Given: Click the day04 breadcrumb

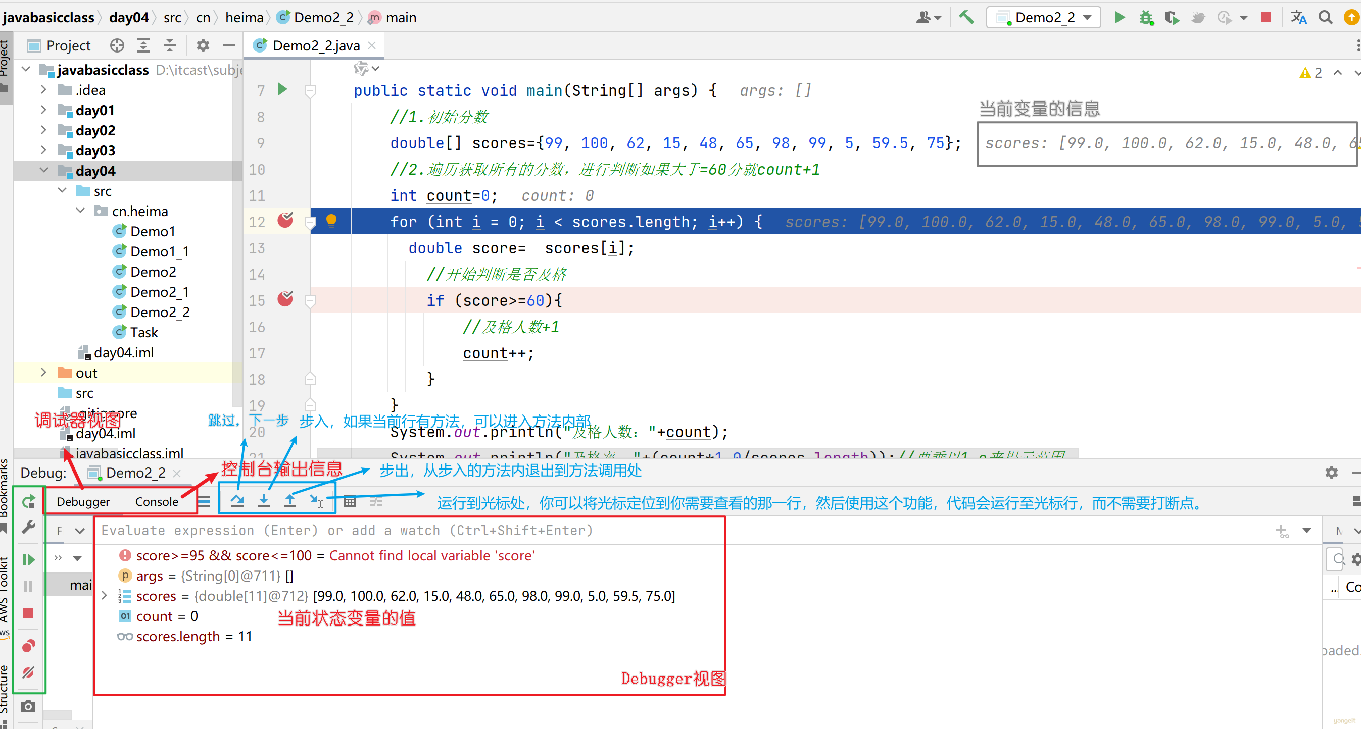Looking at the screenshot, I should [x=129, y=18].
